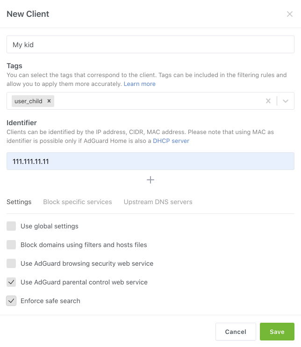The image size is (301, 347).
Task: Follow the DHCP server link
Action: coord(171,141)
